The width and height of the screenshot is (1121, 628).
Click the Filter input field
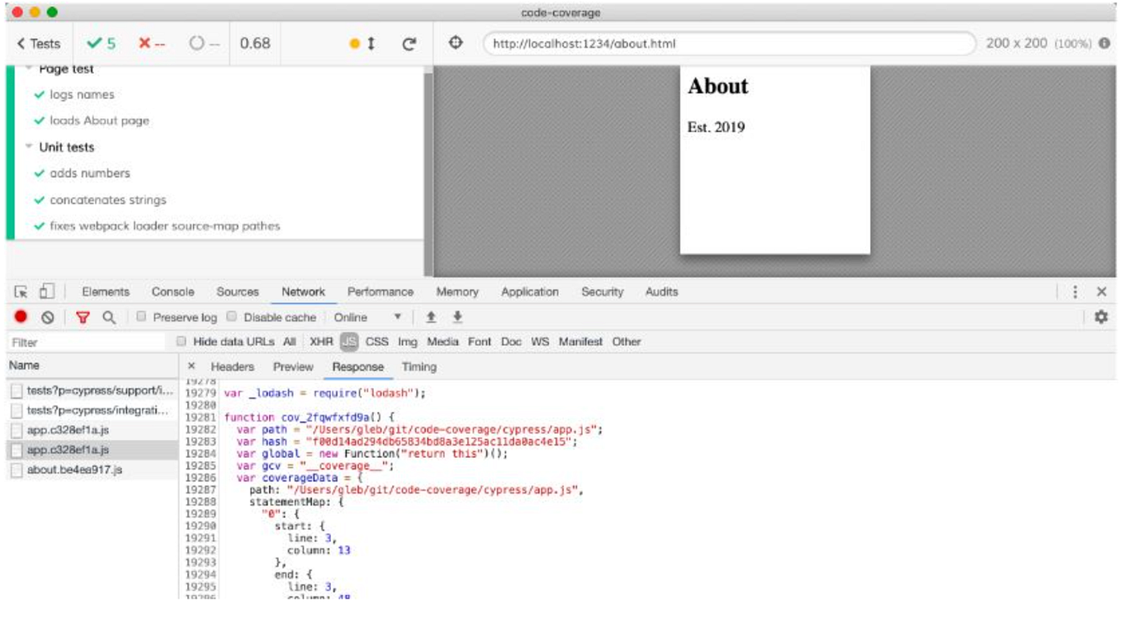(87, 342)
